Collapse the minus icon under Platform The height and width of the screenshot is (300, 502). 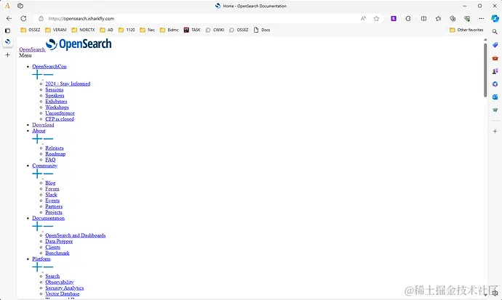(x=48, y=267)
